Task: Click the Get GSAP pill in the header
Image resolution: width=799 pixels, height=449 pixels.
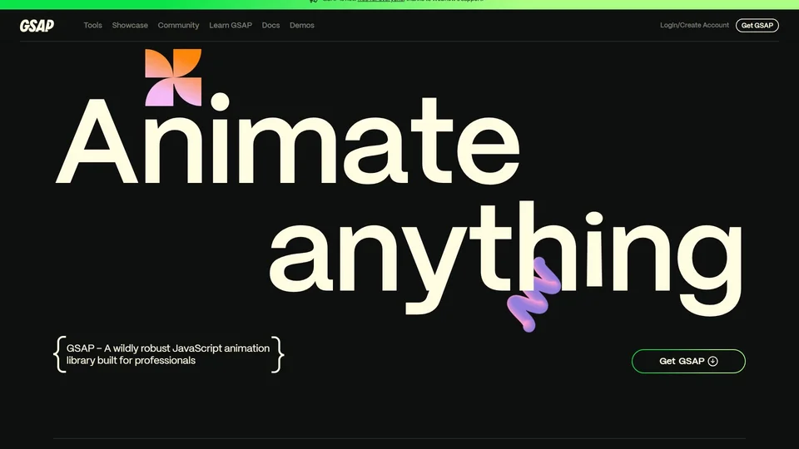Action: point(757,26)
